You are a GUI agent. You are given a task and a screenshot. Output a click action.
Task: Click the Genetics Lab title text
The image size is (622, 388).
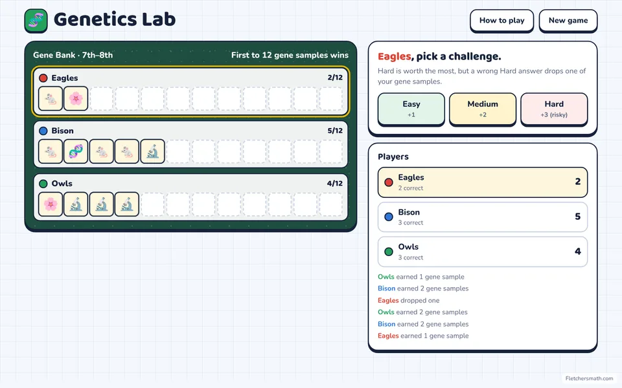tap(115, 19)
